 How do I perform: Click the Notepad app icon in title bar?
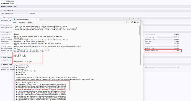tap(14, 19)
